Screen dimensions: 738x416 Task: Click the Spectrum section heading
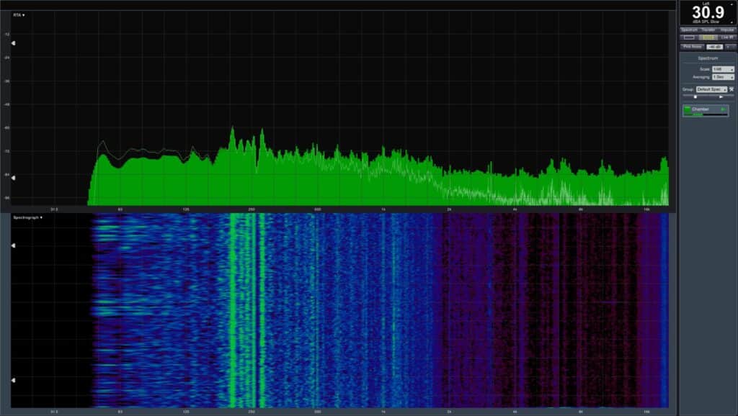[708, 58]
